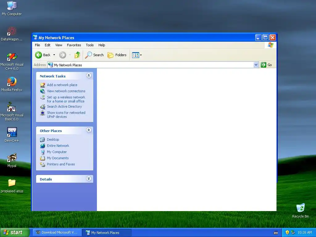Screen dimensions: 316x237
Task: Switch to Download Microsoft V... taskbar item
Action: (x=57, y=232)
